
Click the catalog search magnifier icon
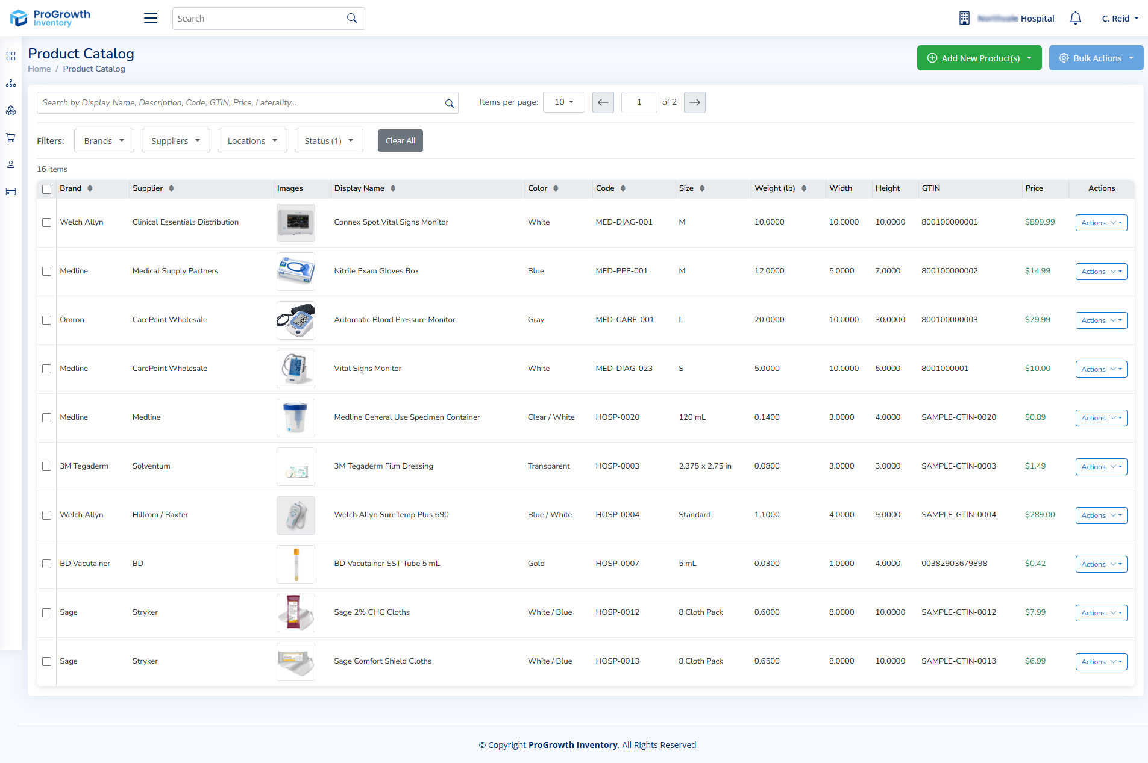(x=449, y=103)
